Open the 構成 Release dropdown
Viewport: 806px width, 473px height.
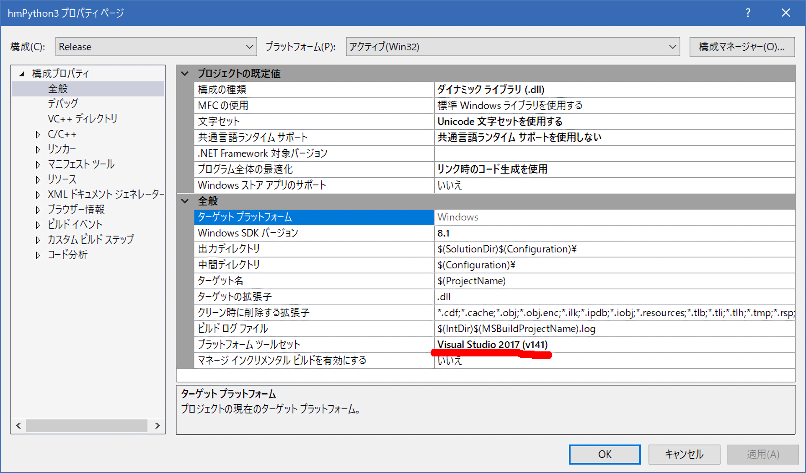(156, 47)
